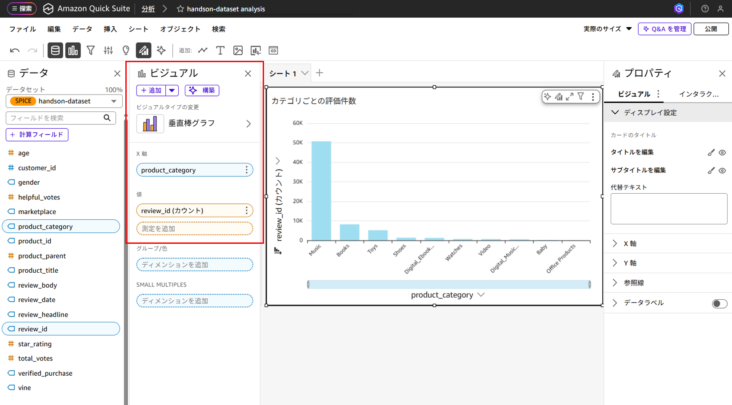Click the undo arrow in the toolbar
732x405 pixels.
(15, 51)
